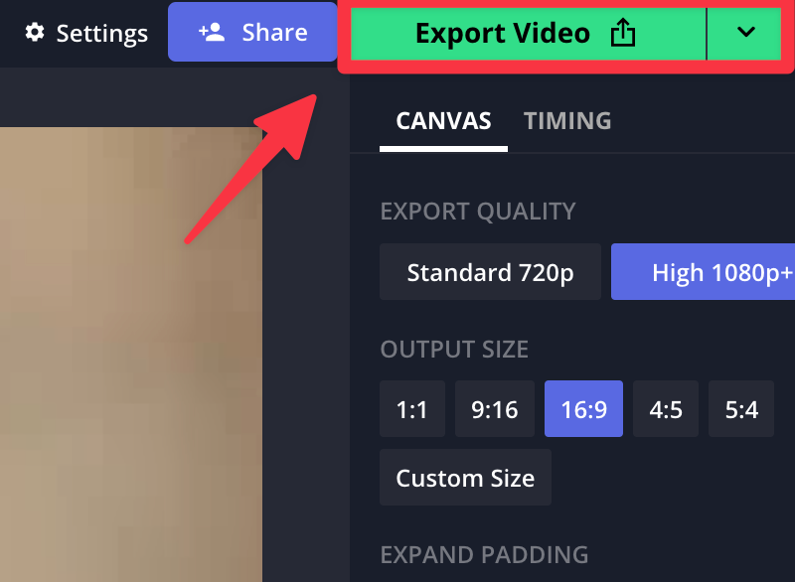Click the video canvas preview
The image size is (795, 582).
131,355
